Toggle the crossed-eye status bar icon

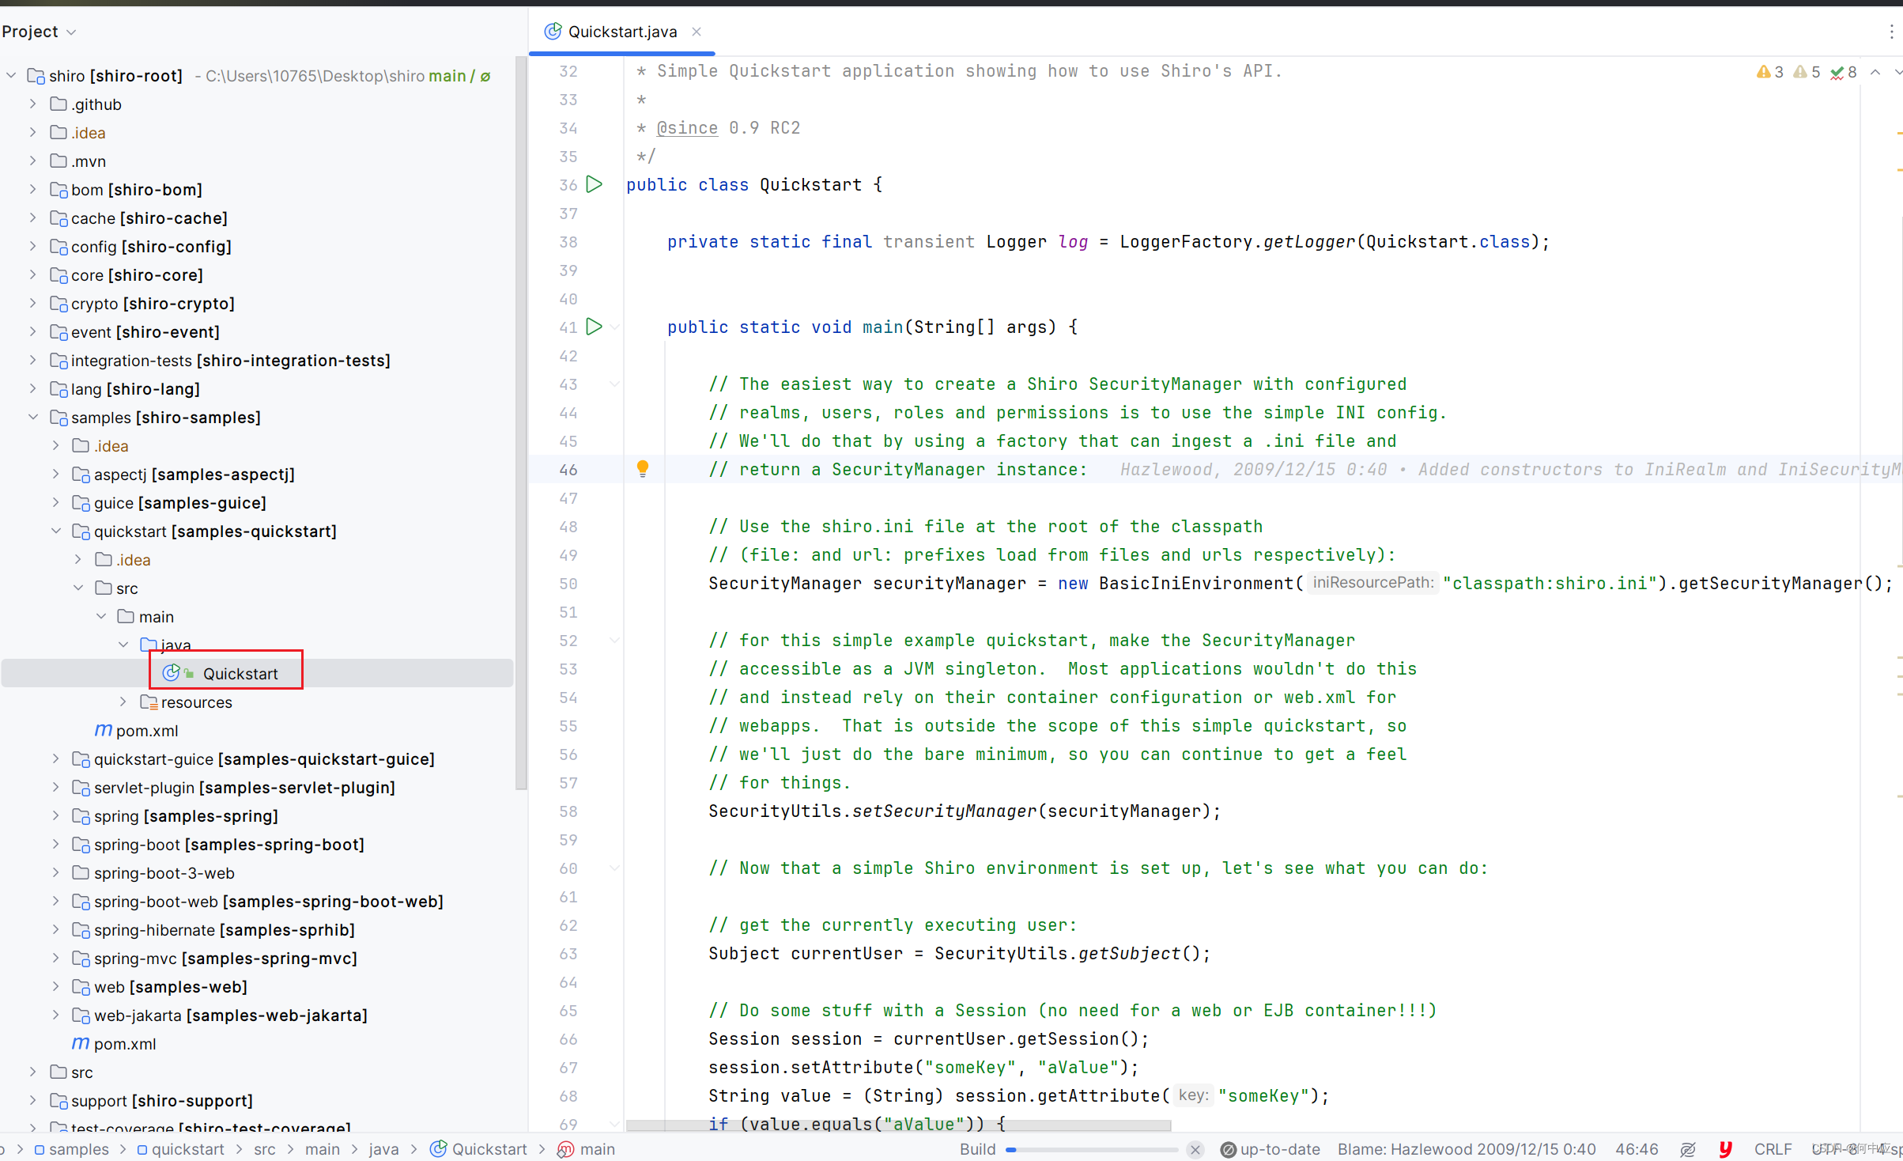(1688, 1149)
